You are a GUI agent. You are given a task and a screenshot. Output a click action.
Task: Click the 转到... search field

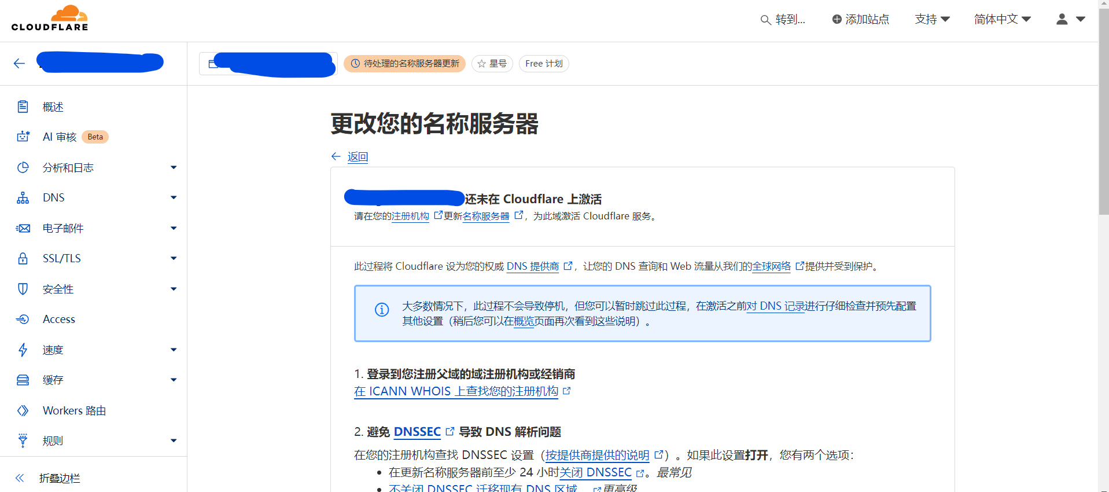tap(783, 19)
